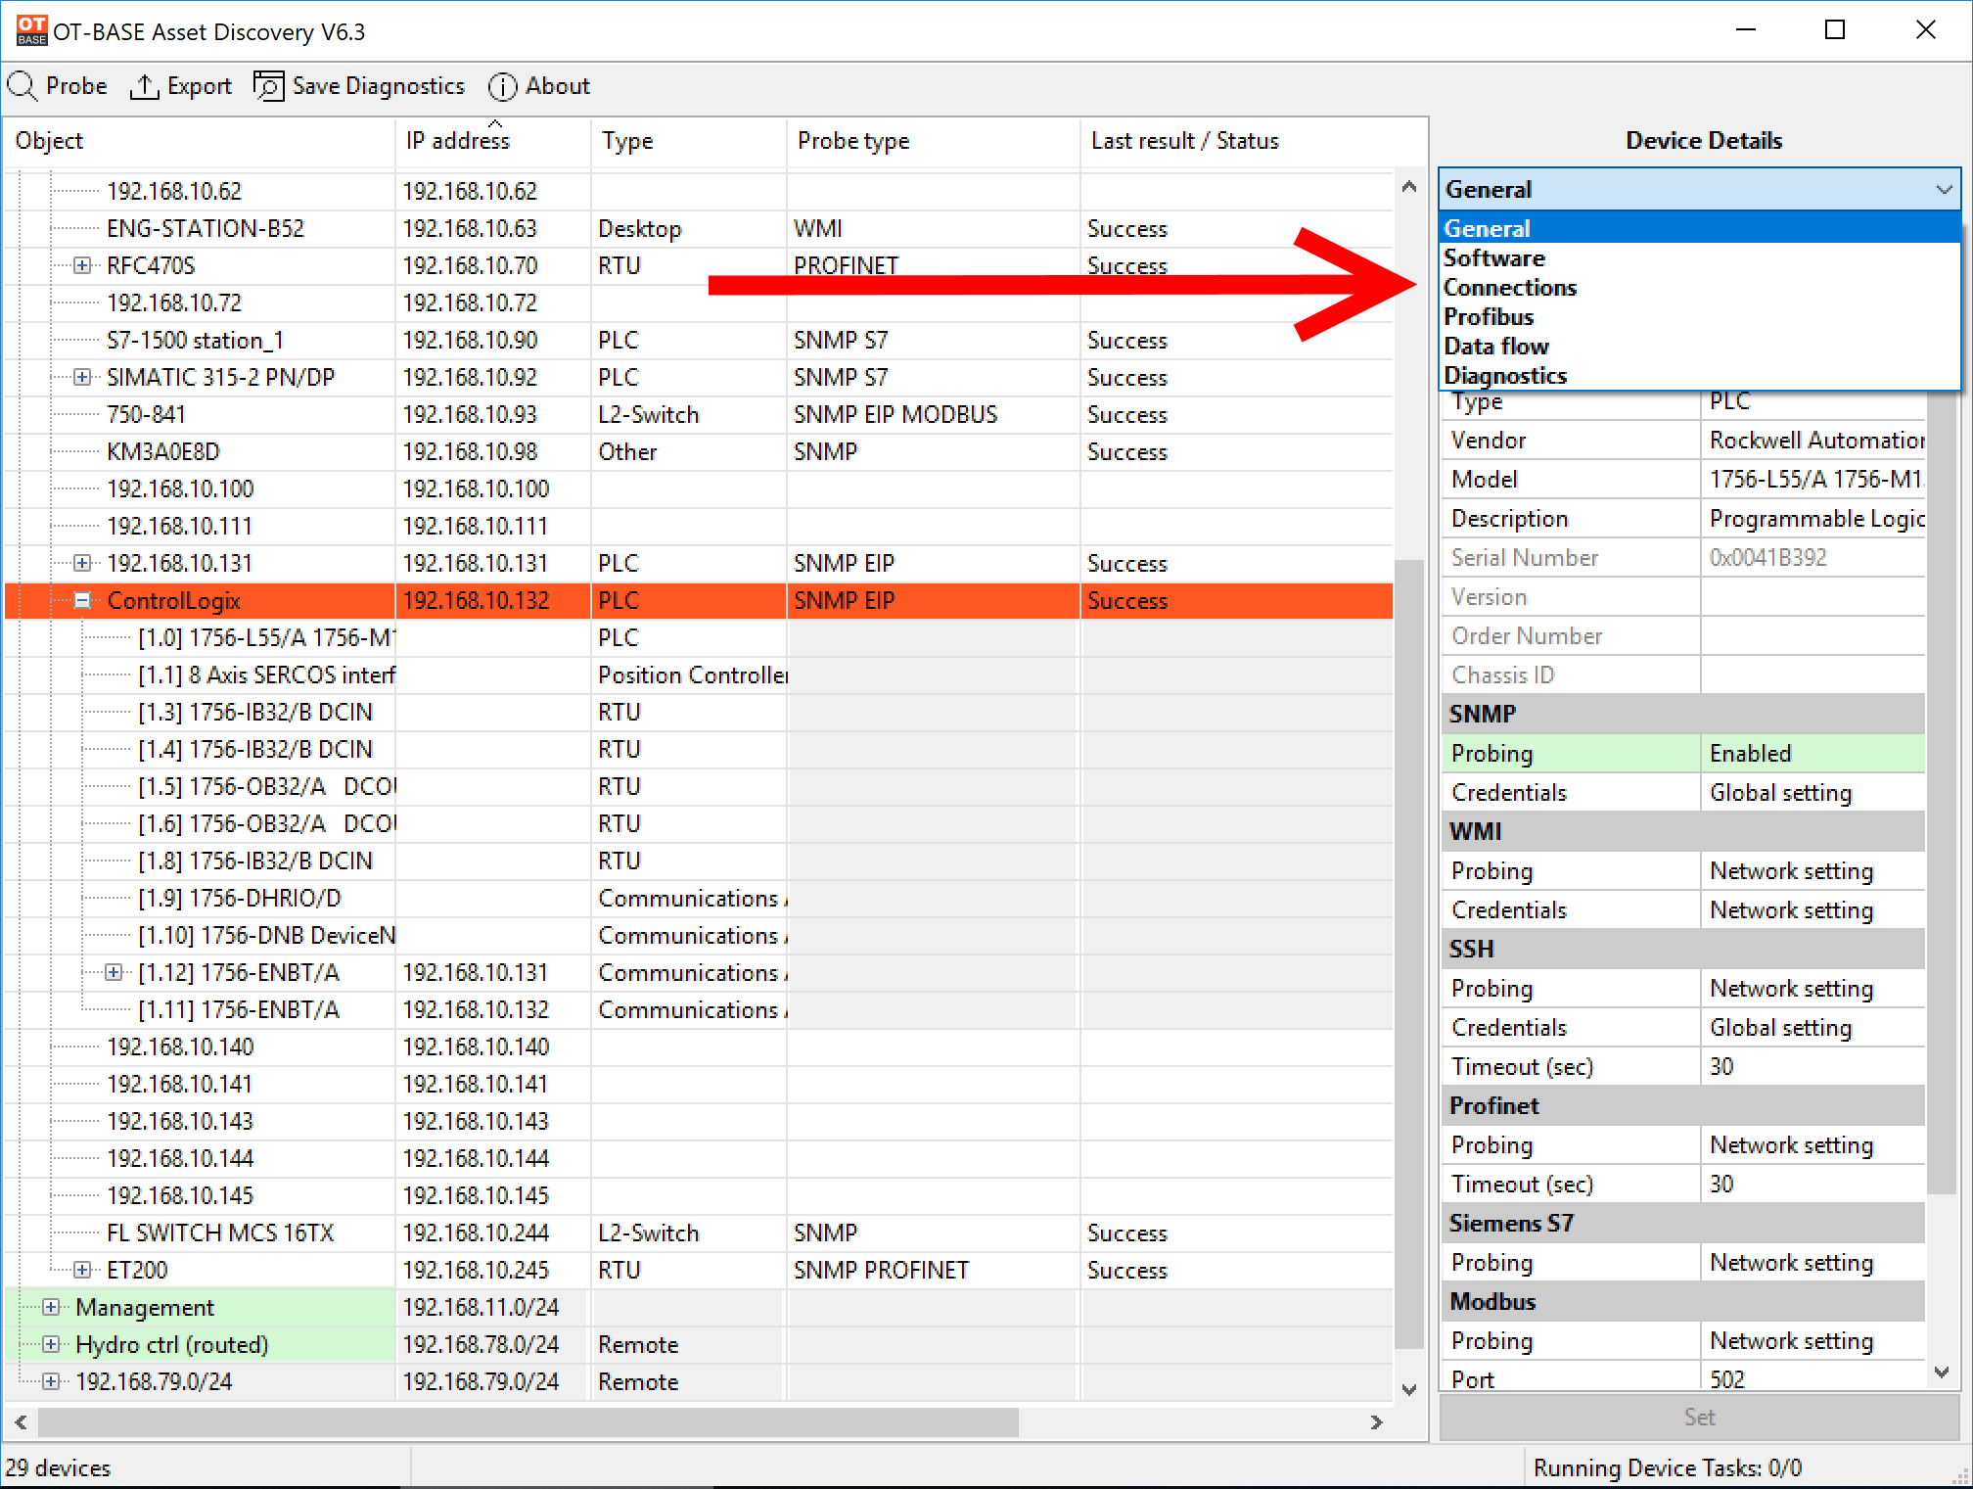Select Profibus in the dropdown list
The image size is (1973, 1489).
1699,316
